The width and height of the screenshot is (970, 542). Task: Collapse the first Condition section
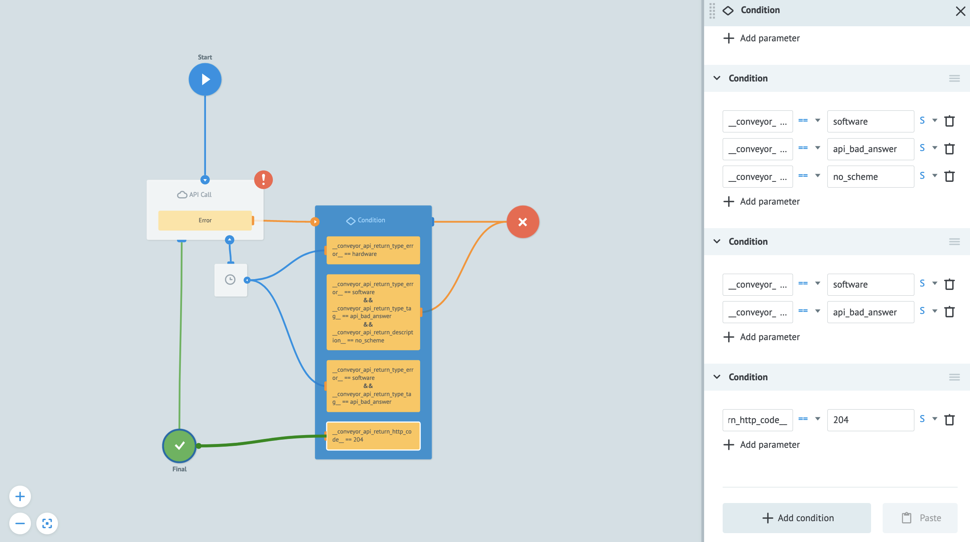(x=717, y=78)
